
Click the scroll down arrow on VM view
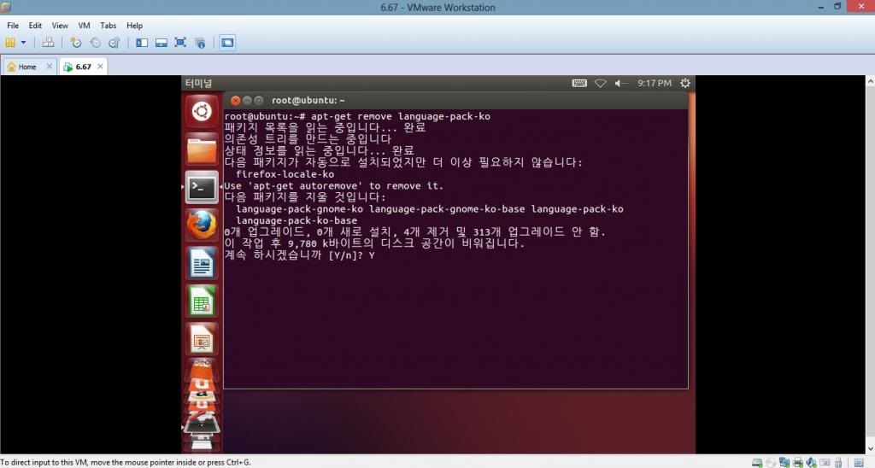(870, 449)
